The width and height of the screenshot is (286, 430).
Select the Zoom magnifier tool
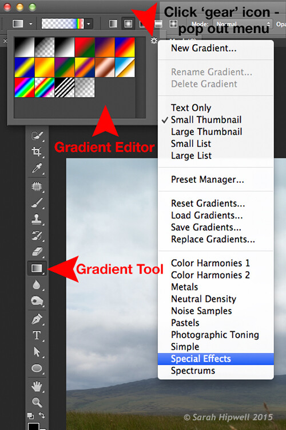37,402
